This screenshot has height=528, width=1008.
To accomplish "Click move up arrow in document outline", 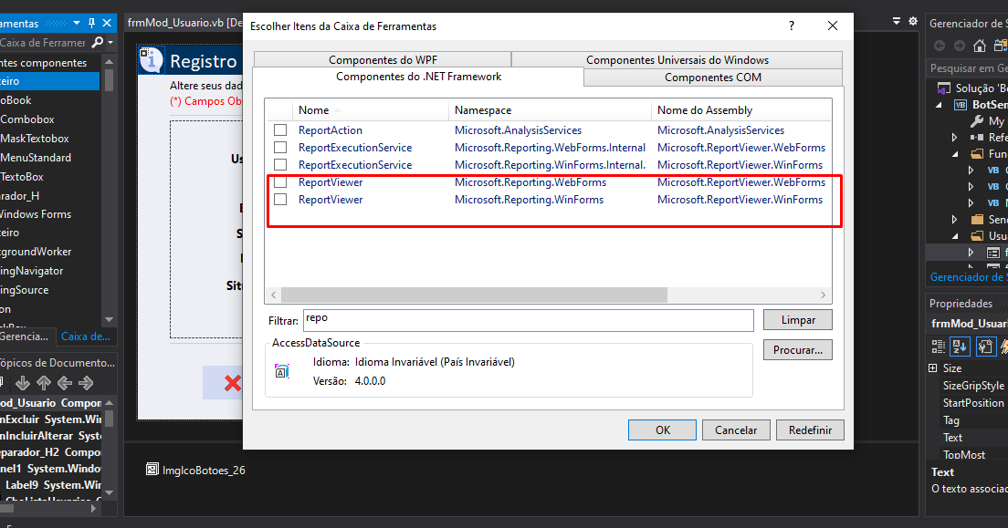I will [x=44, y=383].
